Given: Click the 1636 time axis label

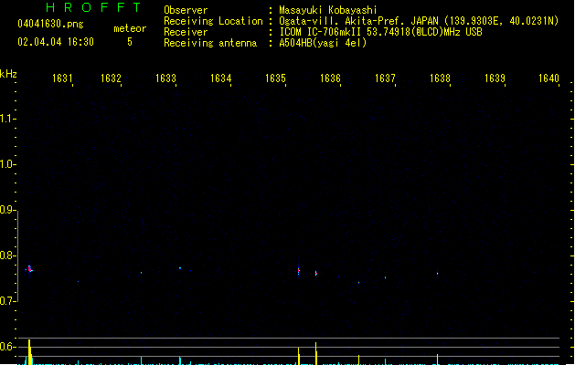Looking at the screenshot, I should 330,78.
